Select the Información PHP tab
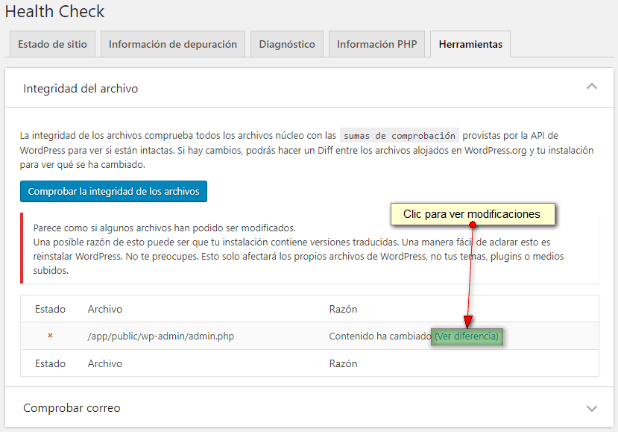 [376, 44]
